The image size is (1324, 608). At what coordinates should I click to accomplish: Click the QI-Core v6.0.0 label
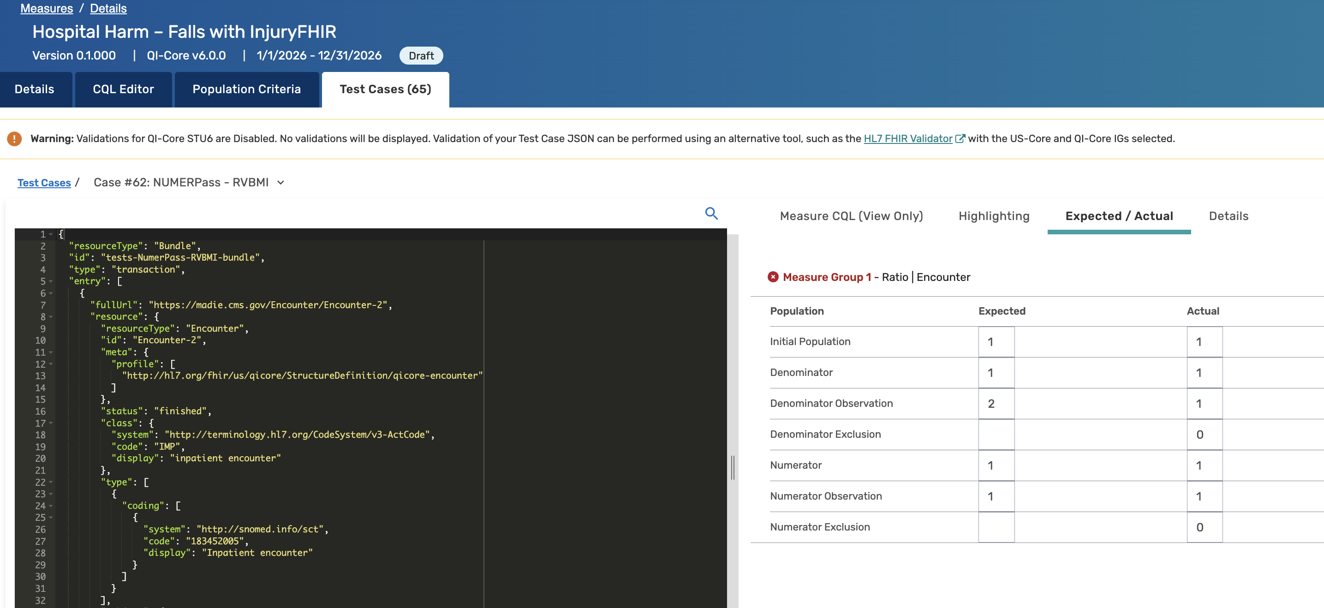[186, 55]
